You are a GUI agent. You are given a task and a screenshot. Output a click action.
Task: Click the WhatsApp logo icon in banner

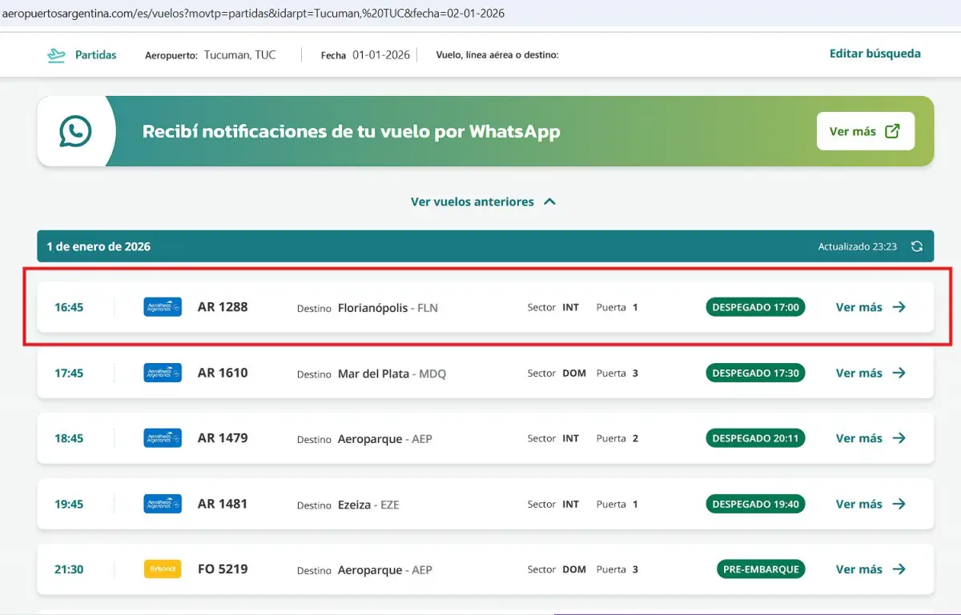75,131
